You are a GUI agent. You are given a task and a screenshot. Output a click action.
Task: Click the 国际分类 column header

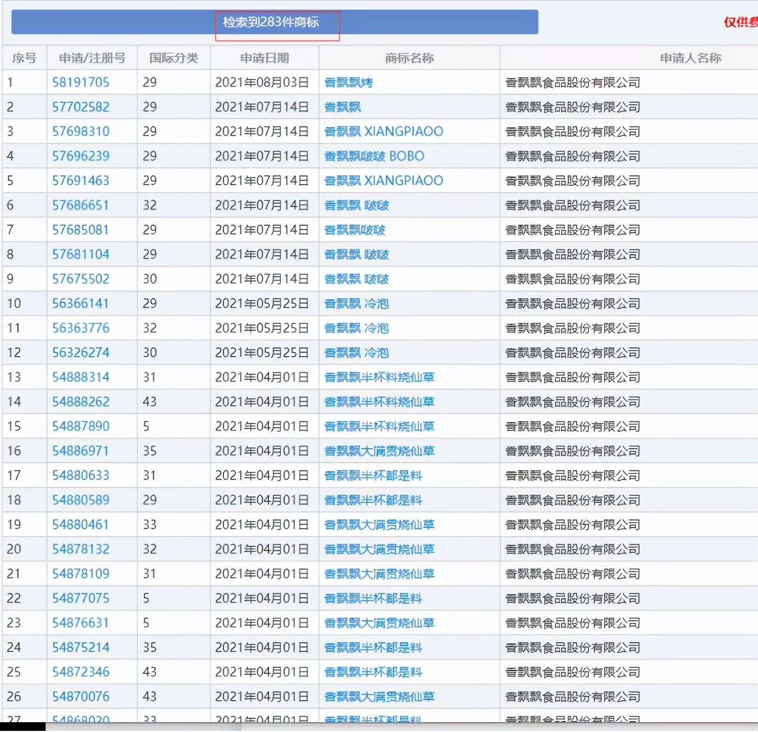174,58
